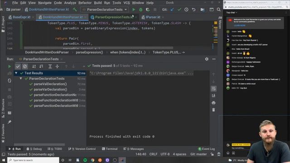Open the UTF-8 encoding selector
This screenshot has width=290, height=163.
click(x=165, y=154)
